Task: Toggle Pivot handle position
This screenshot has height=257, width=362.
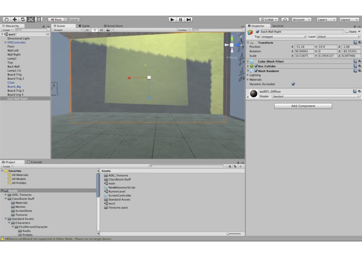Action: tap(56, 20)
